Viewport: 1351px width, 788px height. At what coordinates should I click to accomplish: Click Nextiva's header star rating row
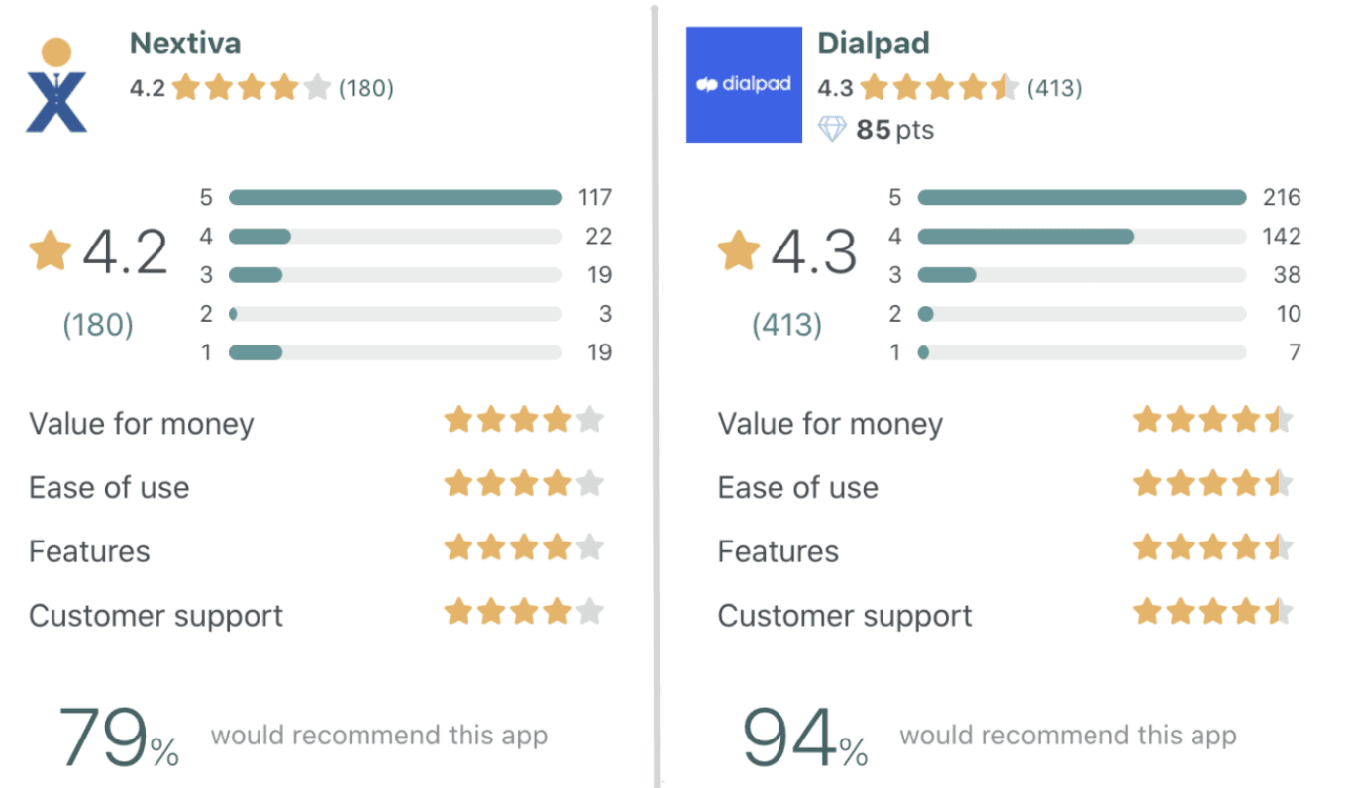(x=252, y=88)
